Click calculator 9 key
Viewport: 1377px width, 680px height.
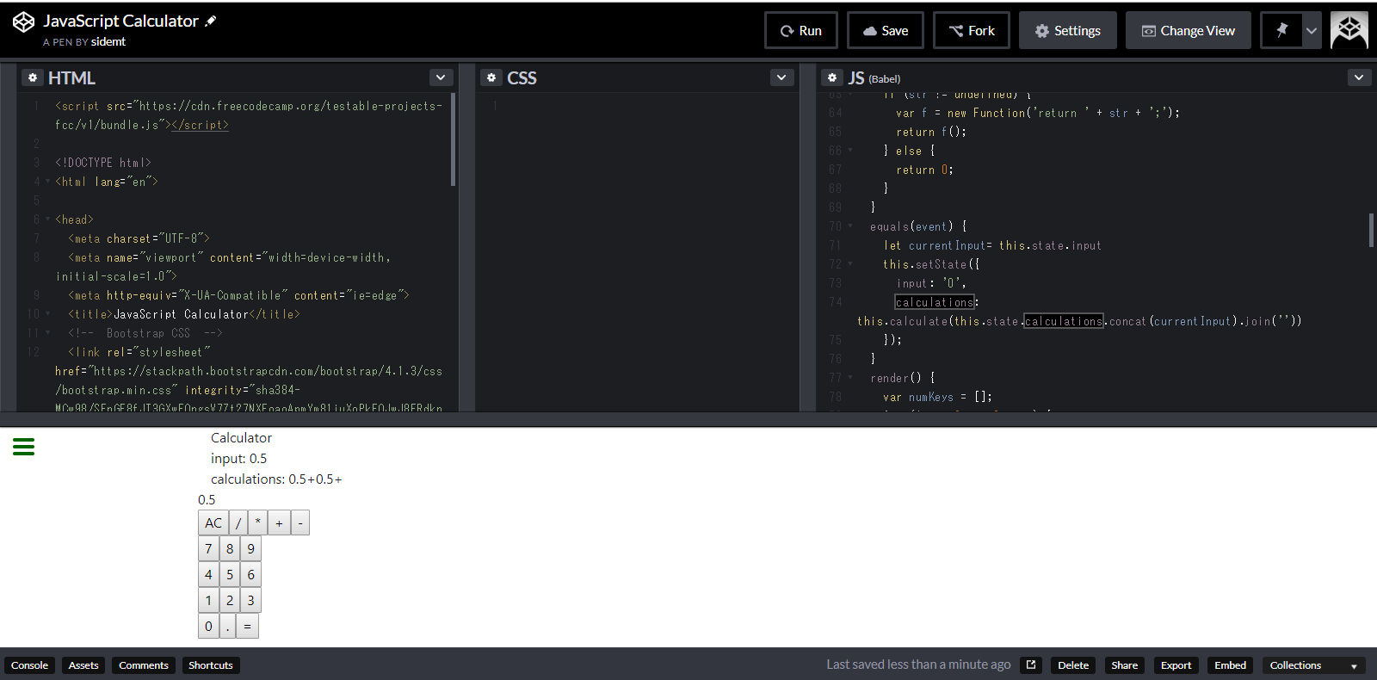tap(251, 548)
